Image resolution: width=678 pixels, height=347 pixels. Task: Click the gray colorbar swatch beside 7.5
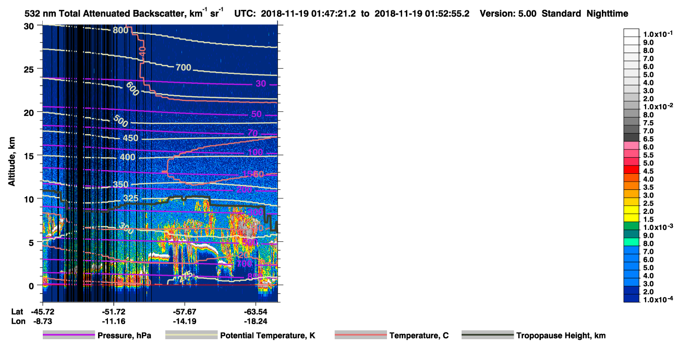(x=631, y=121)
